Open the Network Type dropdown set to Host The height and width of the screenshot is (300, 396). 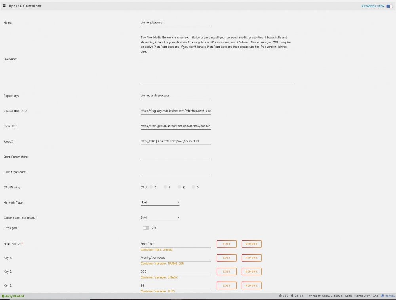[160, 202]
